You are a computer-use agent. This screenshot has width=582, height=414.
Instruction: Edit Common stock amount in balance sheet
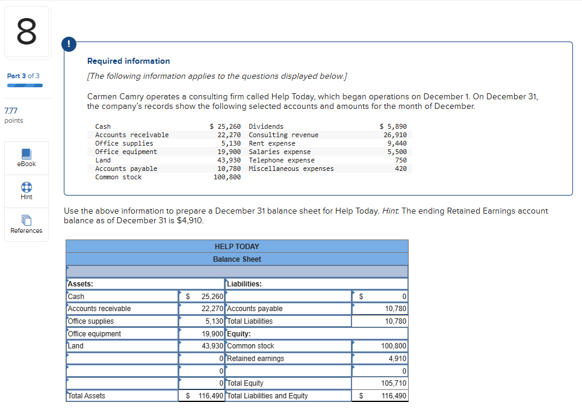pos(380,346)
